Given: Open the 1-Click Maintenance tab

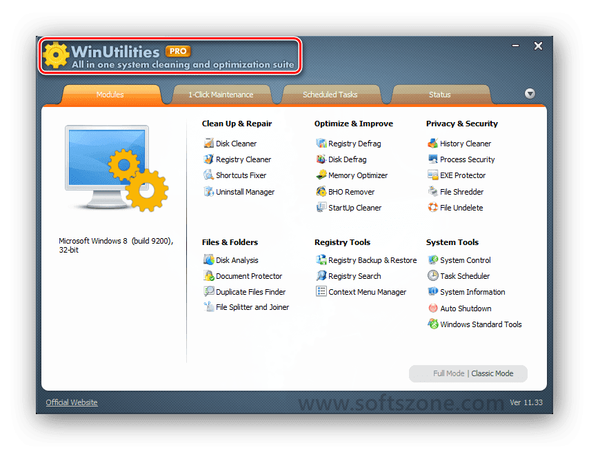Looking at the screenshot, I should (221, 95).
